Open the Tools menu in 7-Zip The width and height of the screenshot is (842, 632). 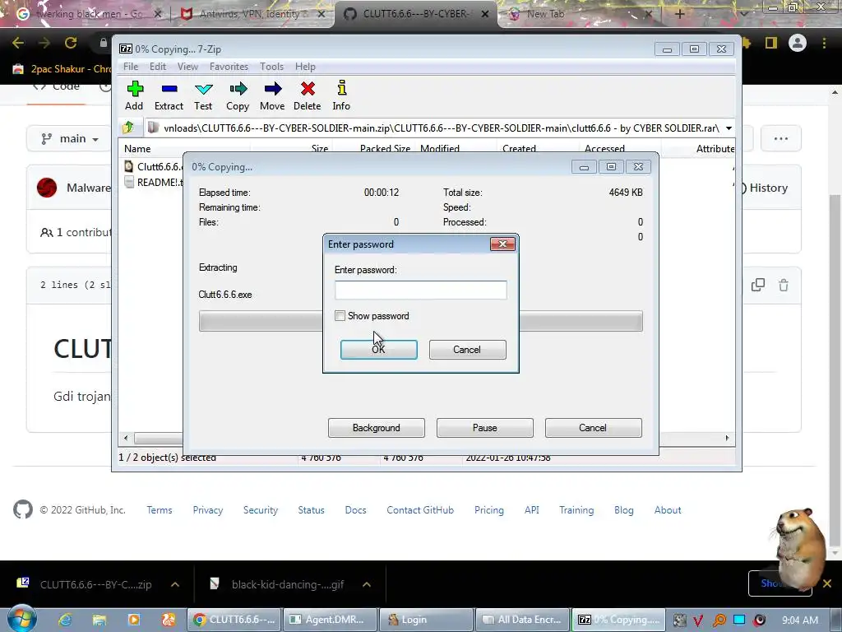click(271, 67)
